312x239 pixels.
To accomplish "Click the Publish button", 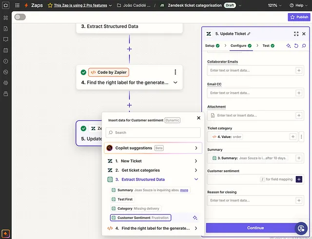I will click(x=299, y=17).
